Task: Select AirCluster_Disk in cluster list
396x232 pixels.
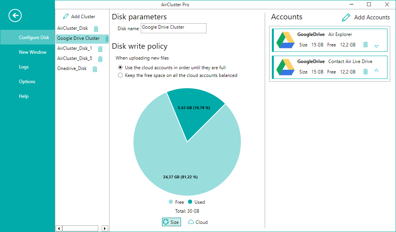Action: click(x=72, y=28)
